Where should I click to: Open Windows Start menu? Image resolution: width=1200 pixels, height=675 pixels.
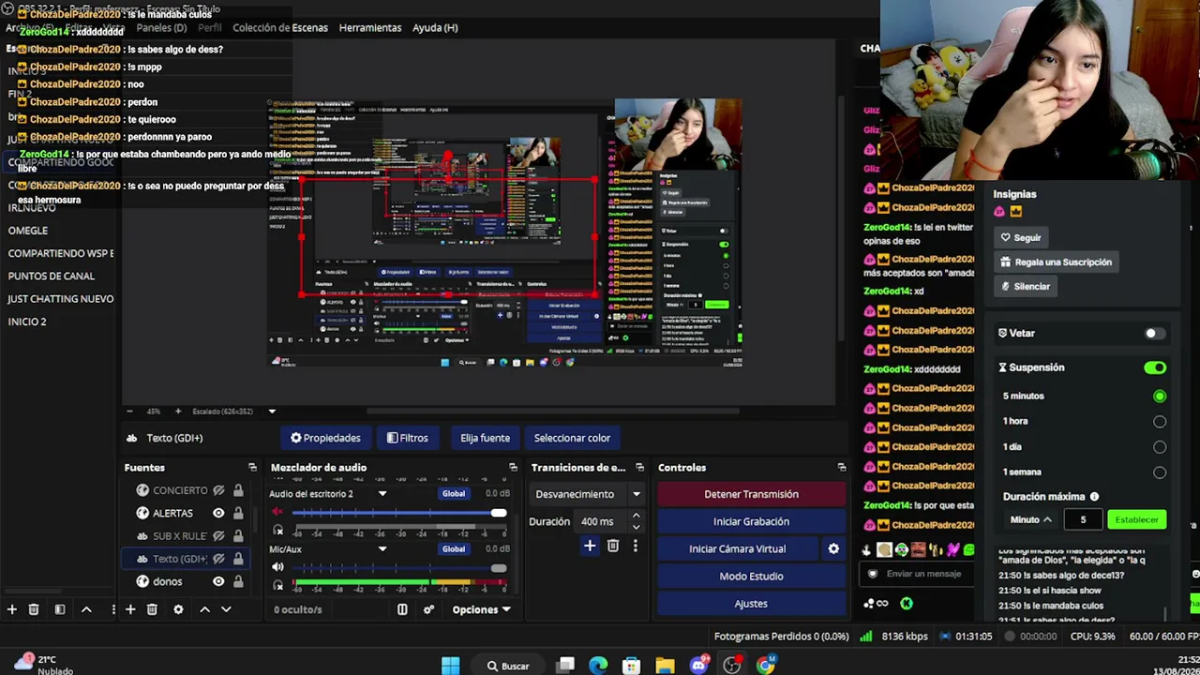coord(451,666)
